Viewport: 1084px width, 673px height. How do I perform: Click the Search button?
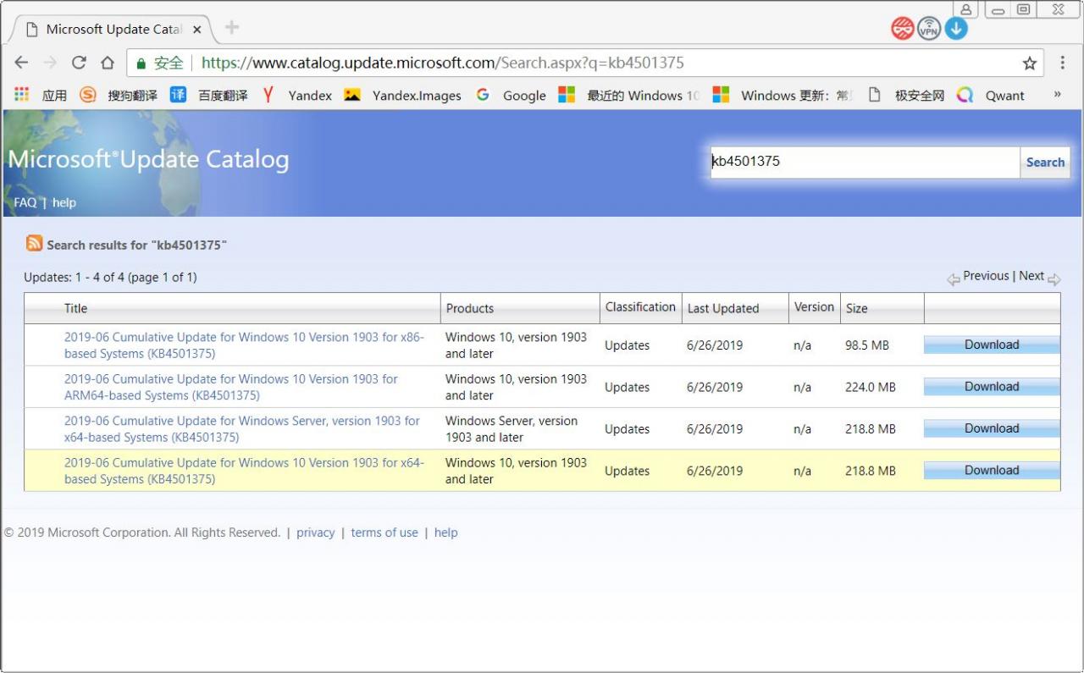(x=1045, y=163)
